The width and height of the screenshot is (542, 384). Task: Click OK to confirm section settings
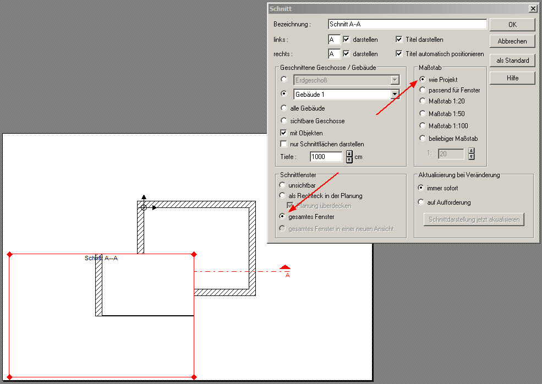[512, 25]
